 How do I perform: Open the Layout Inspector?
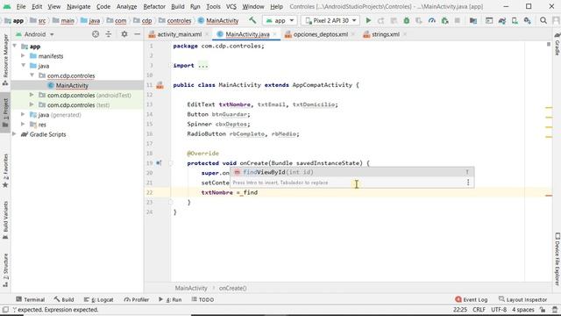(x=523, y=299)
